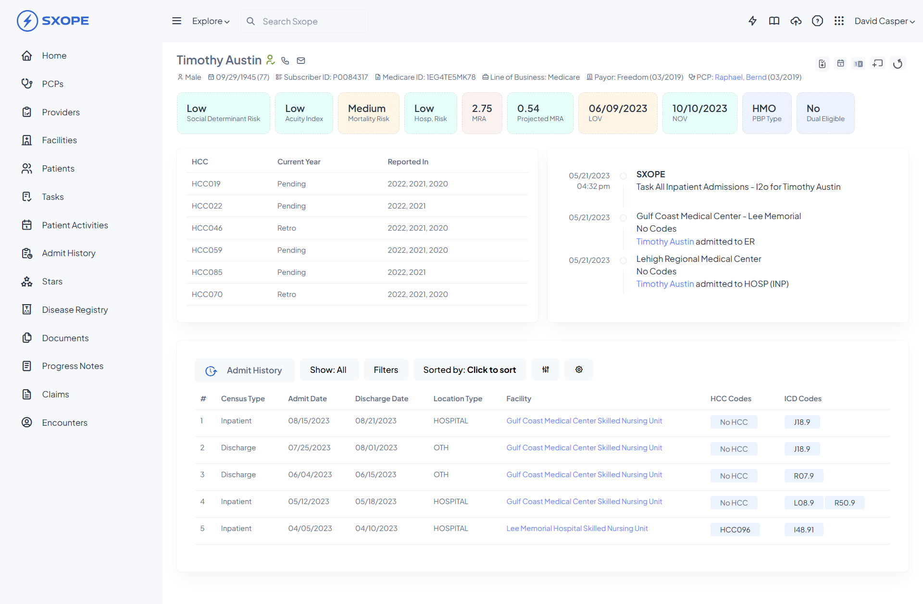Open the calendar icon near patient toolbar
This screenshot has width=923, height=604.
tap(840, 63)
